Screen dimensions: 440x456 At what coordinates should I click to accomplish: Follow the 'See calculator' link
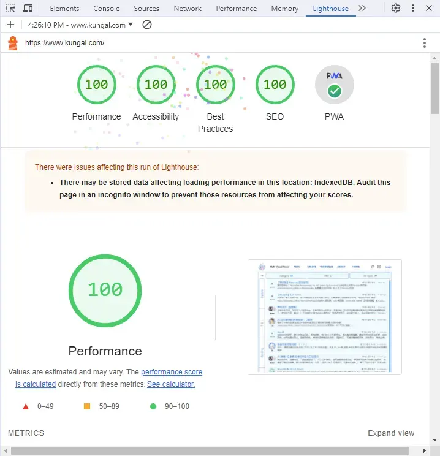[x=171, y=384]
